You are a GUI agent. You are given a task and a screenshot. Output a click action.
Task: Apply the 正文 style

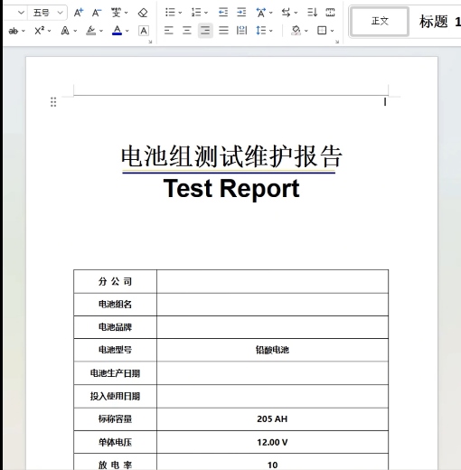click(380, 22)
